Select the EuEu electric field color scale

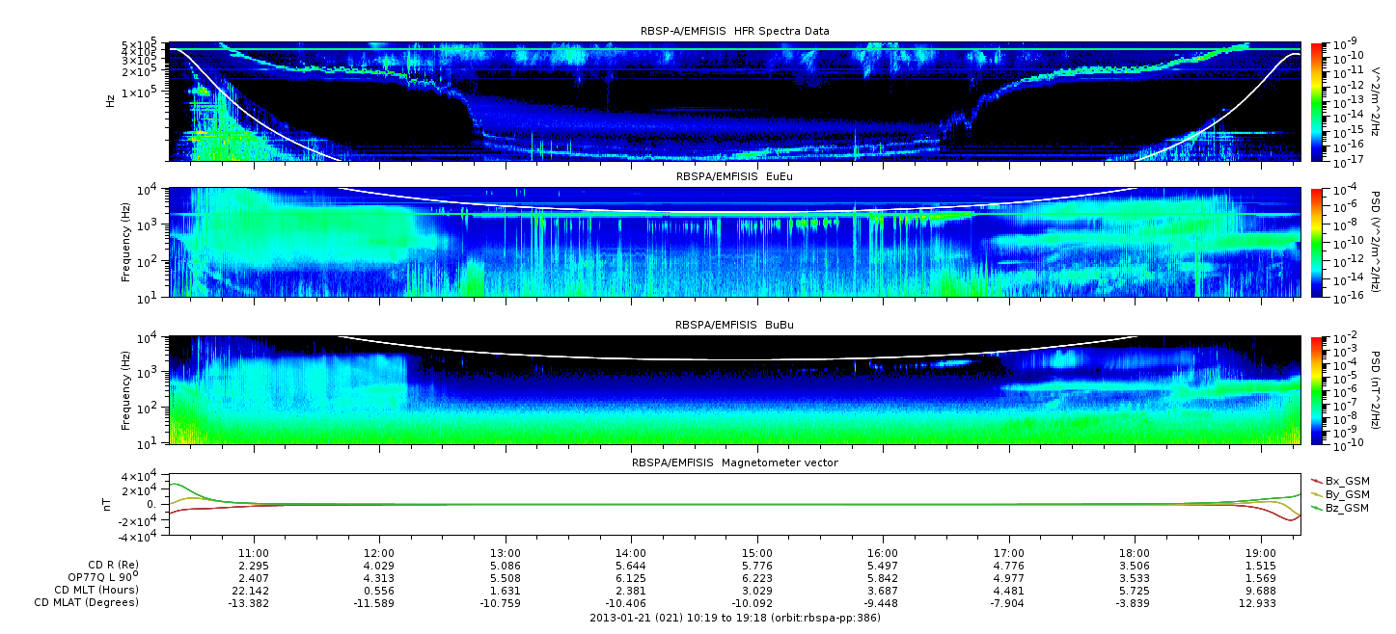coord(1316,242)
